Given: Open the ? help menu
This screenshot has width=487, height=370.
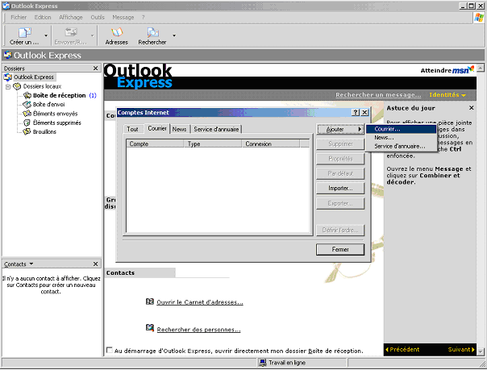Looking at the screenshot, I should point(144,18).
